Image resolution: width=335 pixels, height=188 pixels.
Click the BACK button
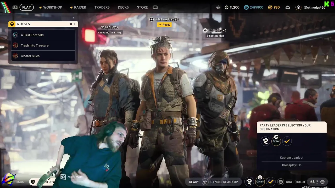point(20,182)
